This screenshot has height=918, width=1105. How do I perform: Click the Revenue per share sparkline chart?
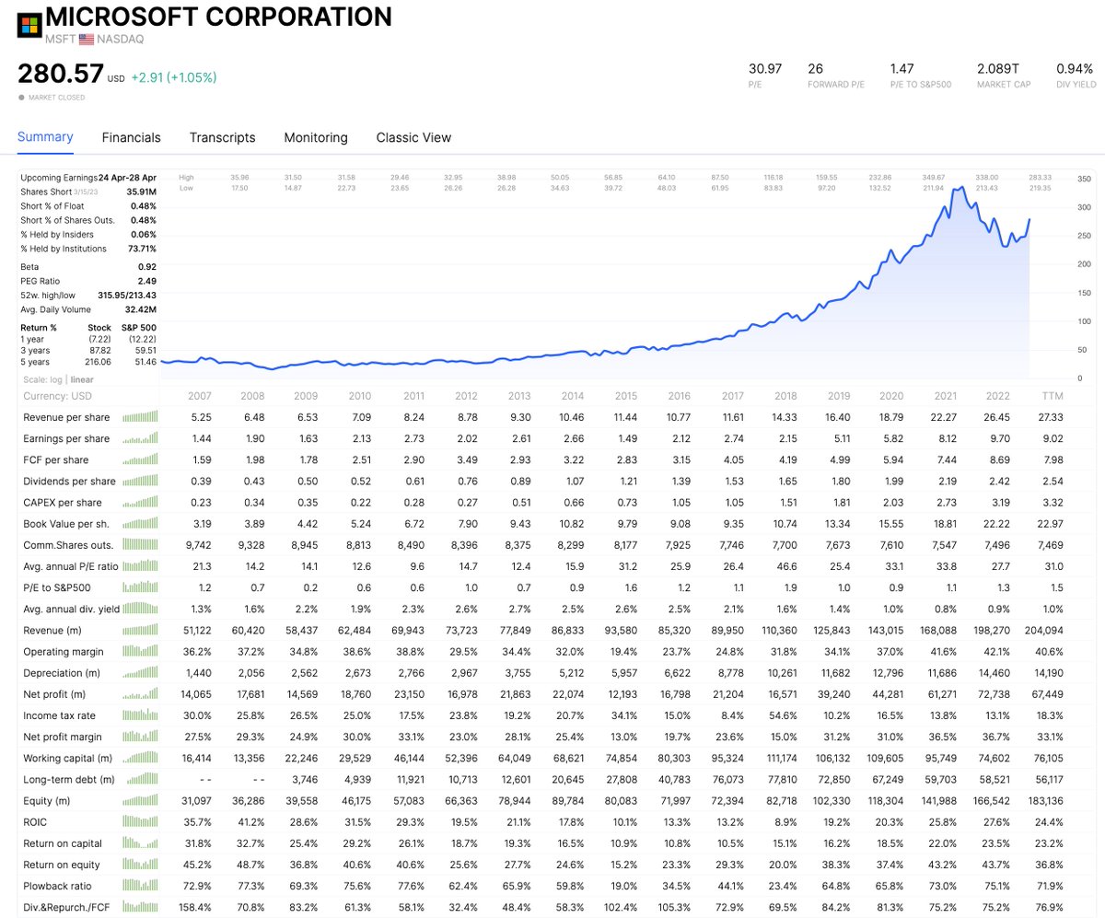139,417
